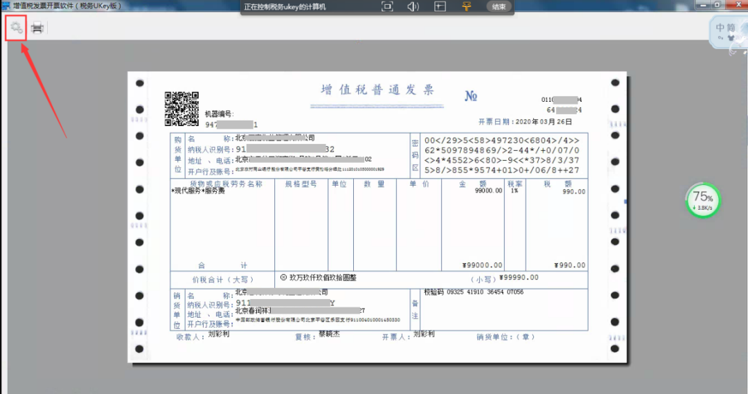Click the QR code on the invoice
Image resolution: width=748 pixels, height=394 pixels.
tap(181, 109)
